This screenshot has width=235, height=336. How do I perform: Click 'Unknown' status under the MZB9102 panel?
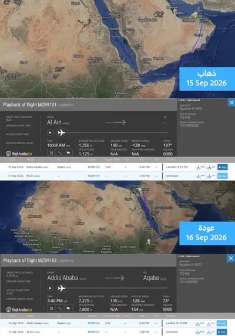172,332
